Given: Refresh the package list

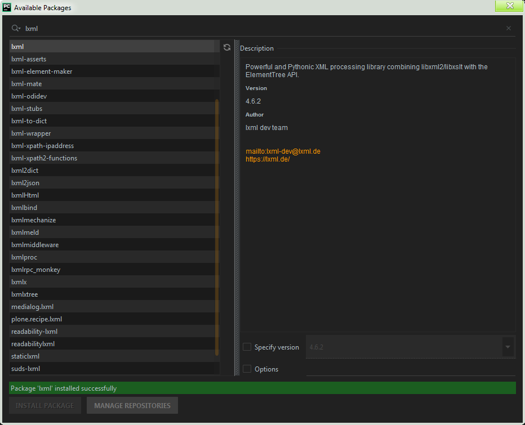Looking at the screenshot, I should [x=227, y=47].
